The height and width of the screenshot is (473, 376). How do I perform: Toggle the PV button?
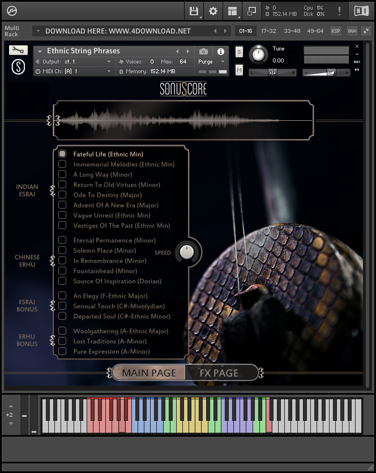[x=357, y=70]
